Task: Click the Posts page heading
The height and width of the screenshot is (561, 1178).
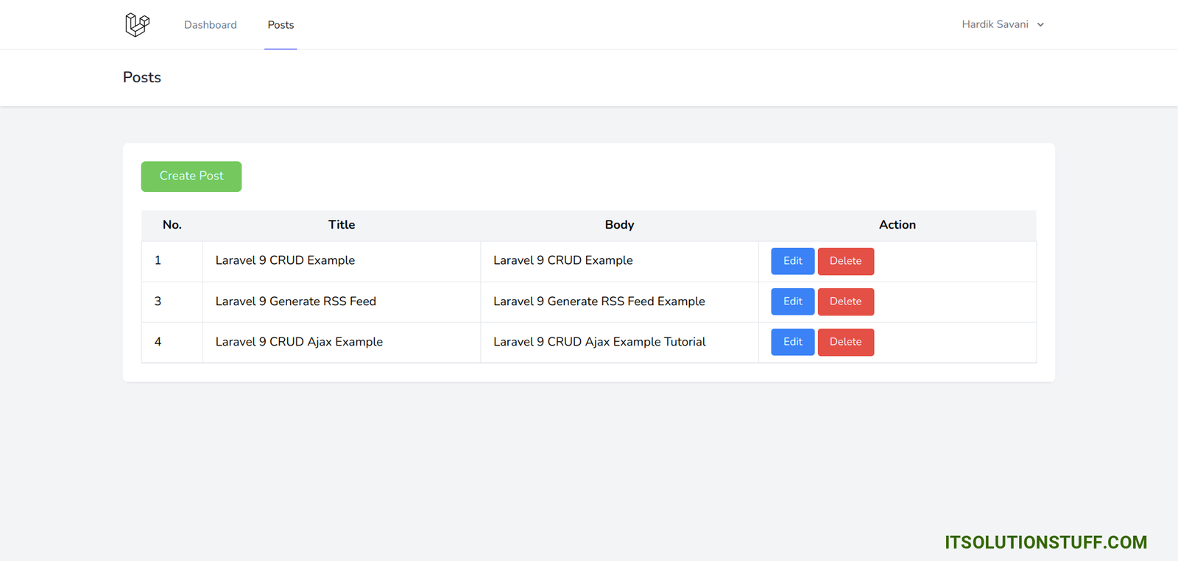Action: point(142,77)
